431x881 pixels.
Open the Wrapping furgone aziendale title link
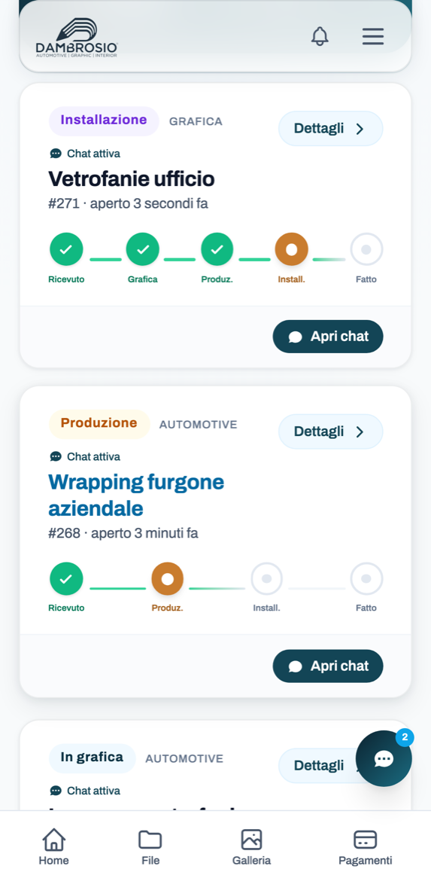(136, 495)
